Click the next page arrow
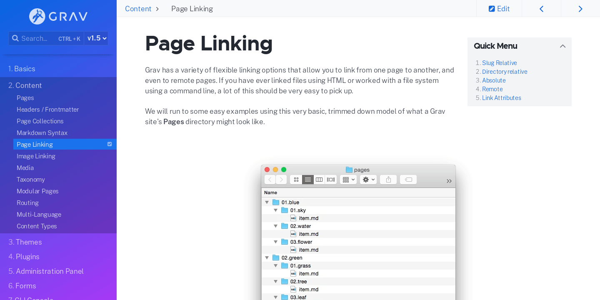This screenshot has width=600, height=300. click(580, 8)
